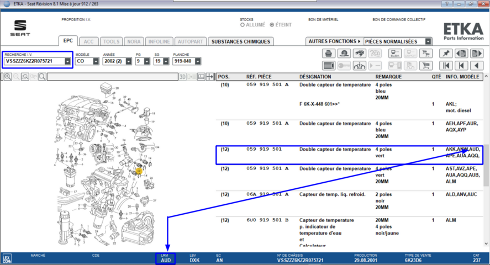Click the help button in title bar

coord(446,4)
